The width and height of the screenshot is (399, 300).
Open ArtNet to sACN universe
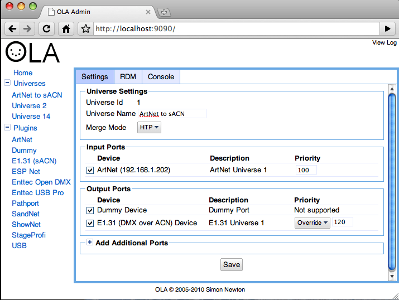pos(37,95)
